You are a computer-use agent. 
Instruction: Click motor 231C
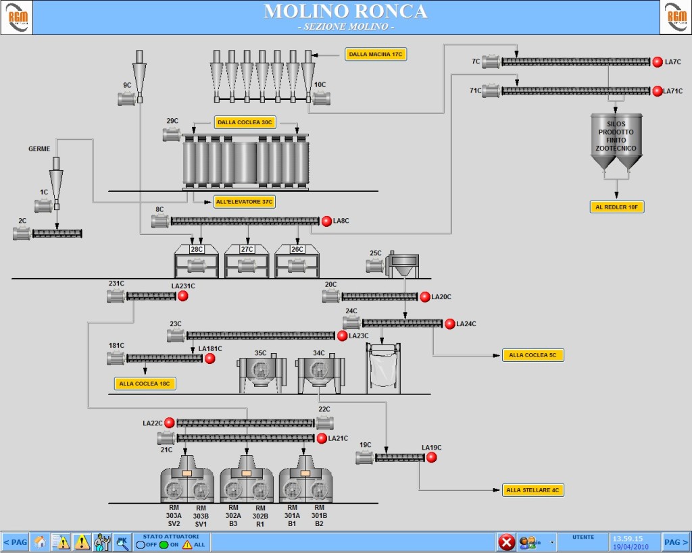point(116,296)
